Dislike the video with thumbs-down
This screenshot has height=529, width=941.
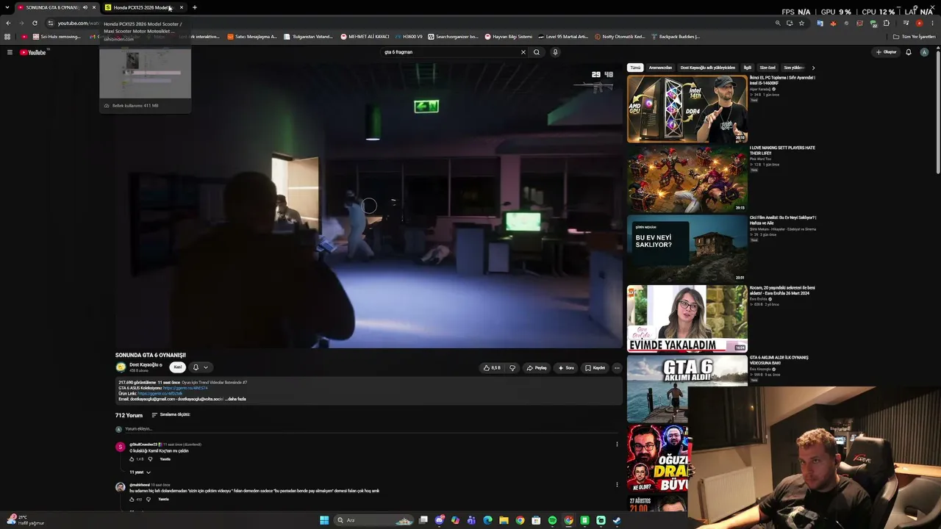[x=512, y=368]
